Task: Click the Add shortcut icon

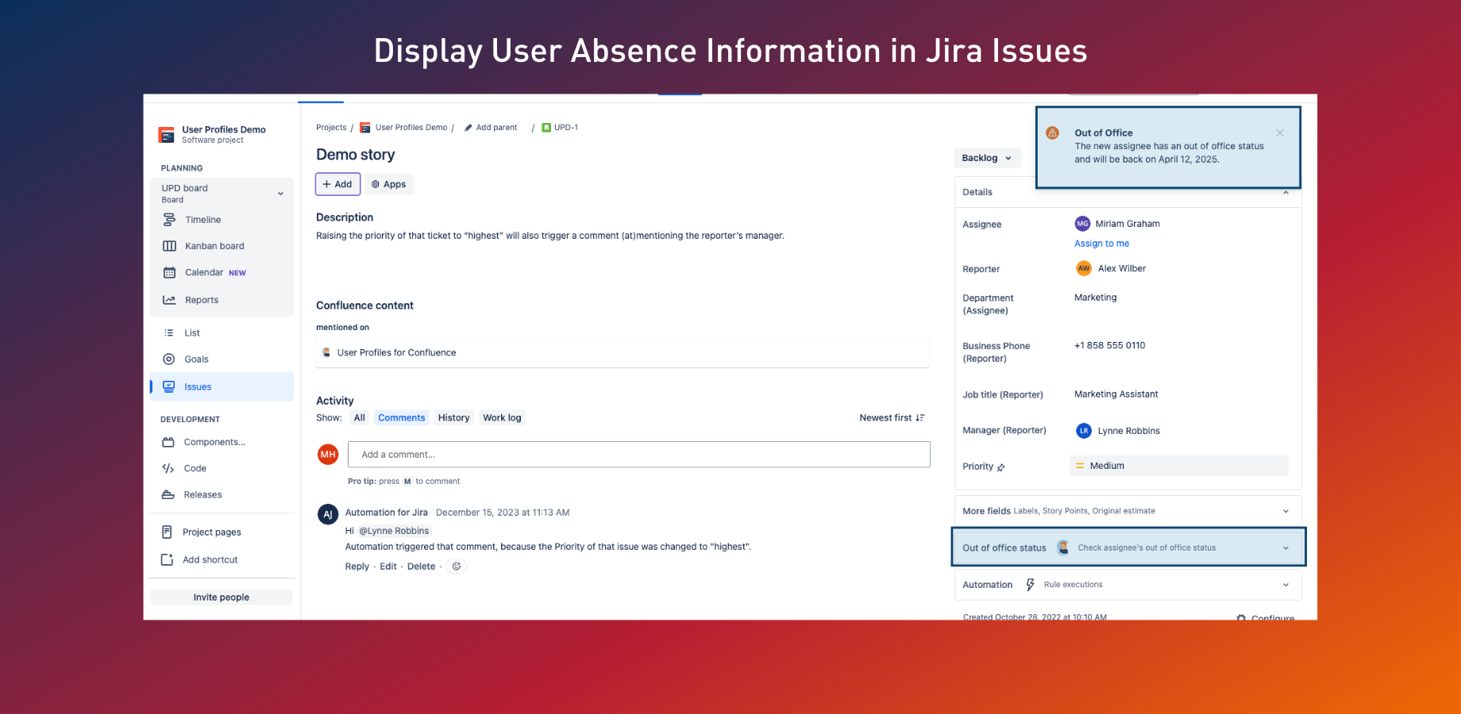Action: tap(167, 559)
